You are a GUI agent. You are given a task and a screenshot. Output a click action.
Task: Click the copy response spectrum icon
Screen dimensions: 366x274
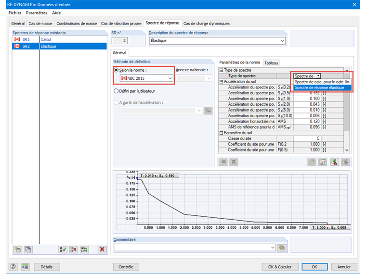pos(28,249)
